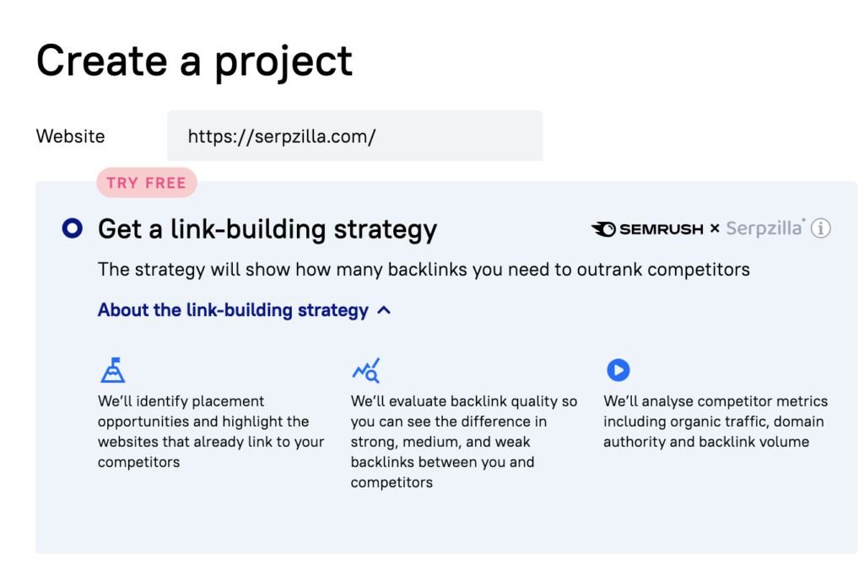Click the "Create a project" heading

tap(194, 61)
